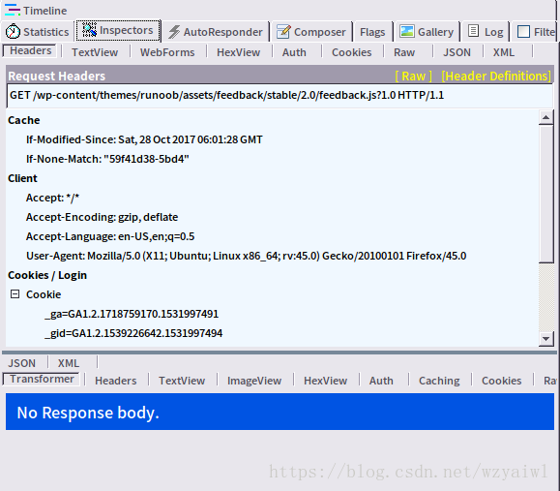Select the request Headers inspector tab
The width and height of the screenshot is (560, 491).
(30, 50)
